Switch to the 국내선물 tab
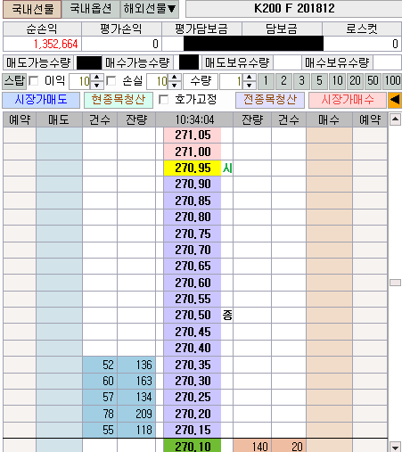The width and height of the screenshot is (402, 452). 32,9
